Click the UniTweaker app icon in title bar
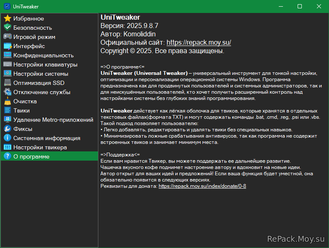 tap(7, 6)
